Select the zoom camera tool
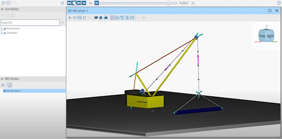Image resolution: width=282 pixels, height=139 pixels. (x=75, y=18)
